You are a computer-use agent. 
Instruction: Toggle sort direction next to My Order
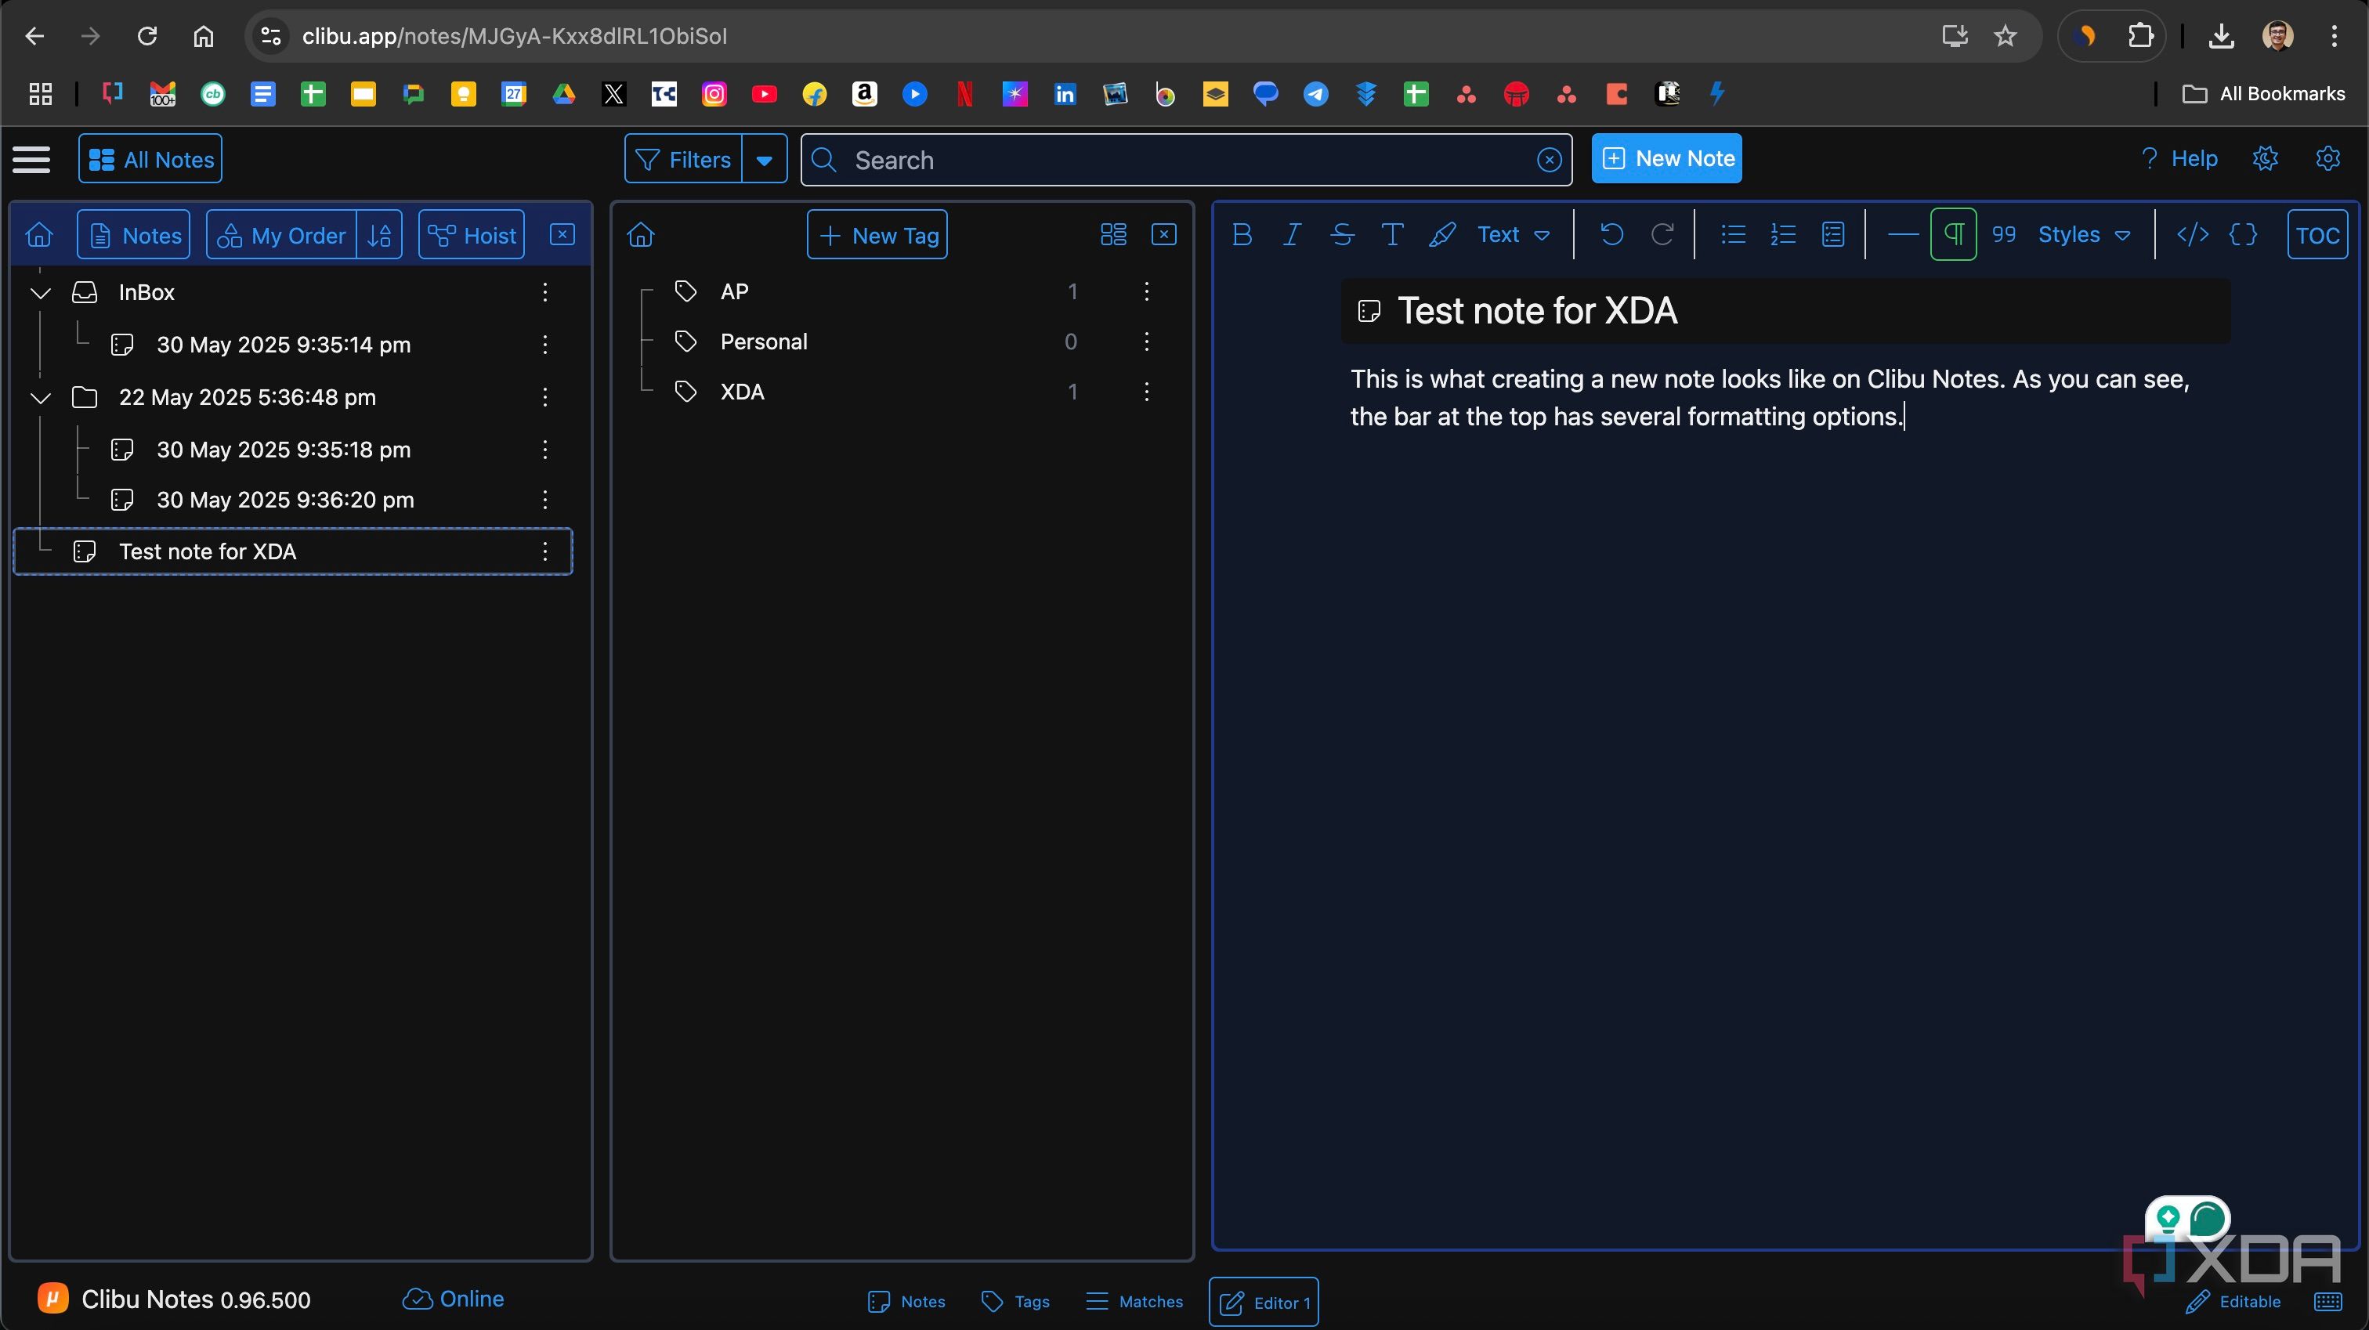tap(380, 236)
